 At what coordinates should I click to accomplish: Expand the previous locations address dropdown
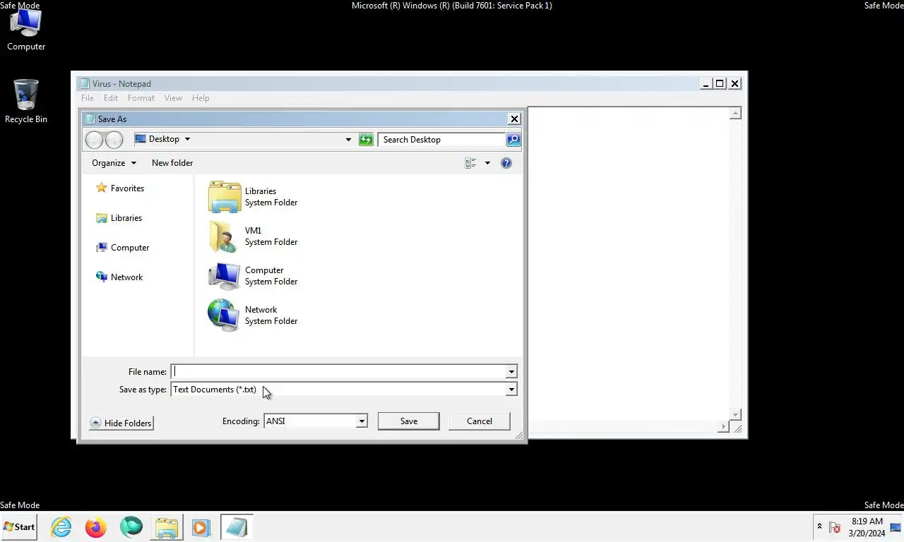tap(348, 140)
